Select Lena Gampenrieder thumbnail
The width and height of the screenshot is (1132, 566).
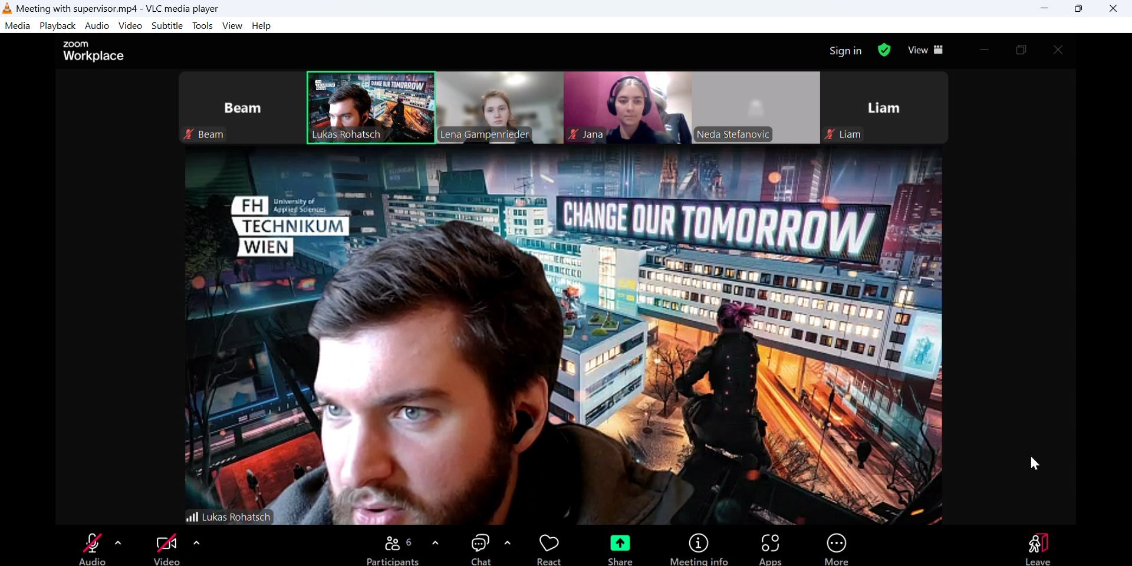click(x=500, y=108)
